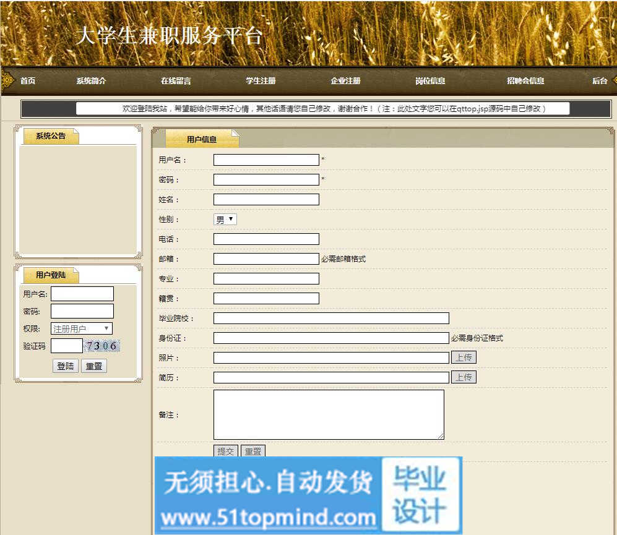Click the 后台 navigation link
The height and width of the screenshot is (535, 617).
click(x=599, y=81)
